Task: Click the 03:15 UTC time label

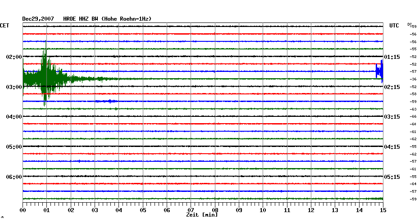Action: 392,117
